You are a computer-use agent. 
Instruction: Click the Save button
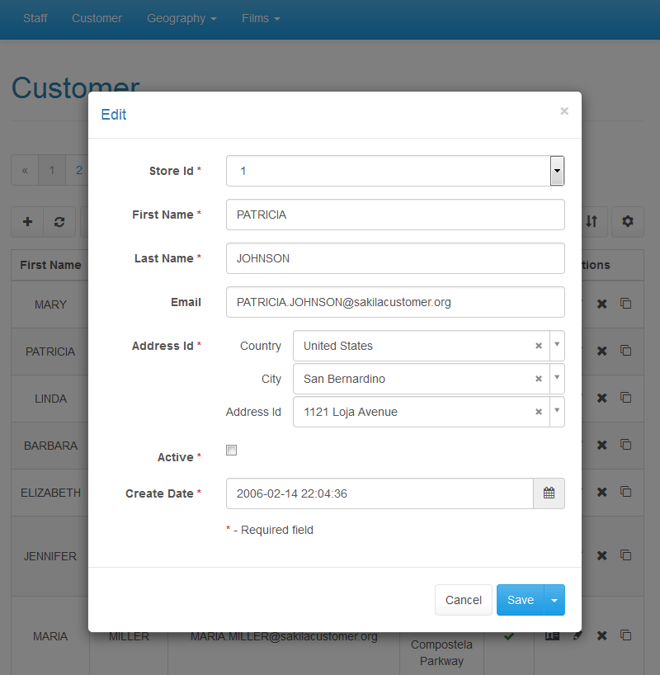(520, 600)
